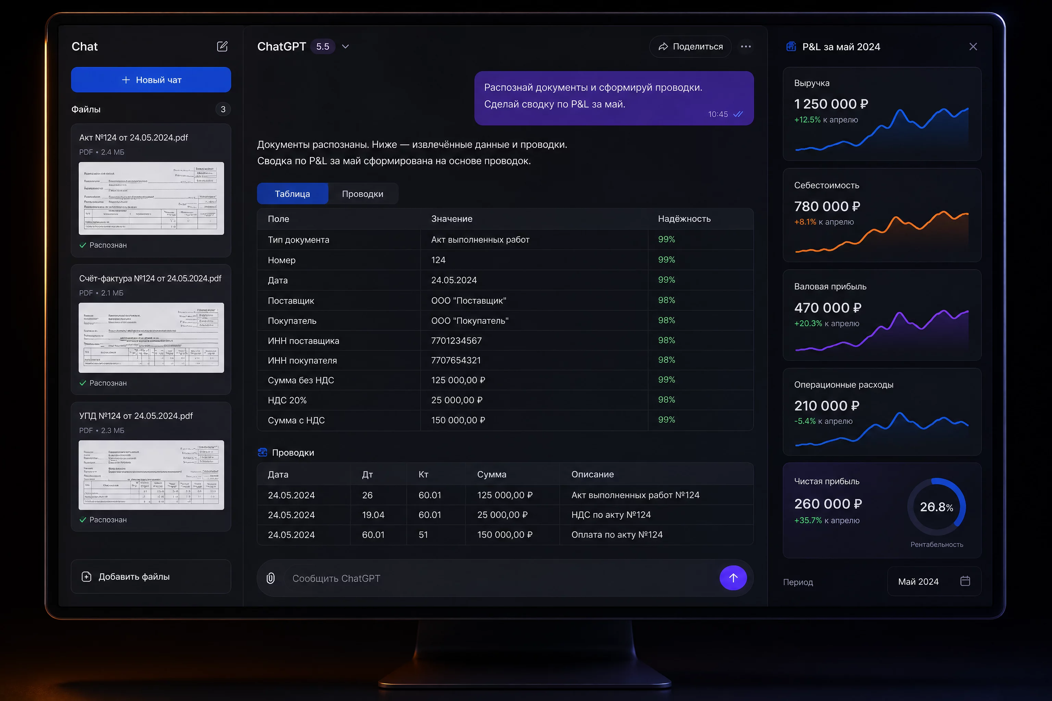Viewport: 1052px width, 701px height.
Task: Select file name Акт №124 от 24.05.2024.pdf
Action: (x=134, y=138)
